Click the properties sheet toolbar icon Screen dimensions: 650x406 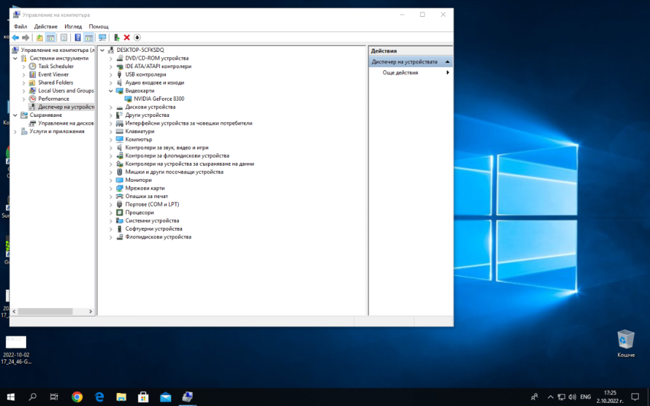[64, 38]
